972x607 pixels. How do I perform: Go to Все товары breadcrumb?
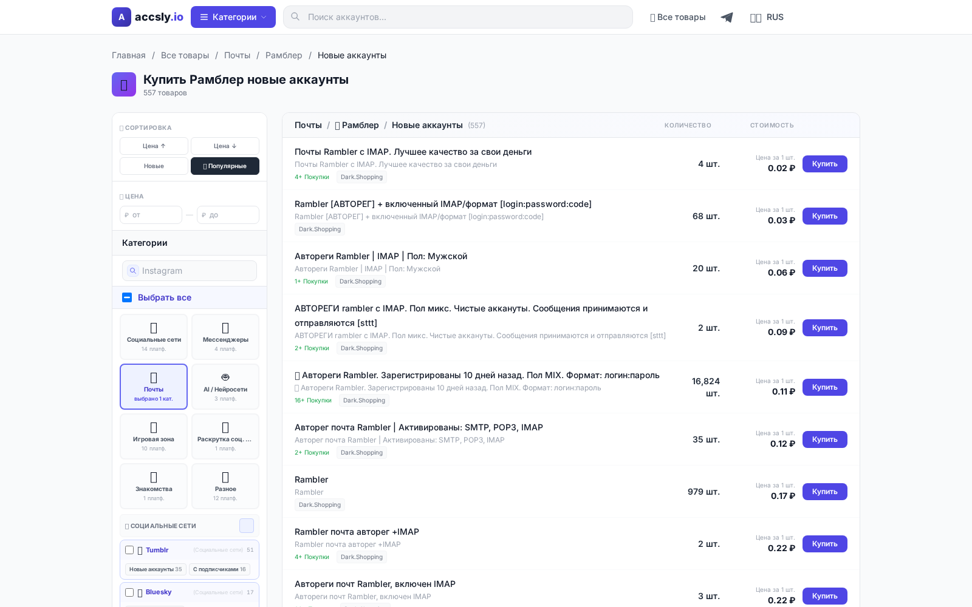click(185, 55)
